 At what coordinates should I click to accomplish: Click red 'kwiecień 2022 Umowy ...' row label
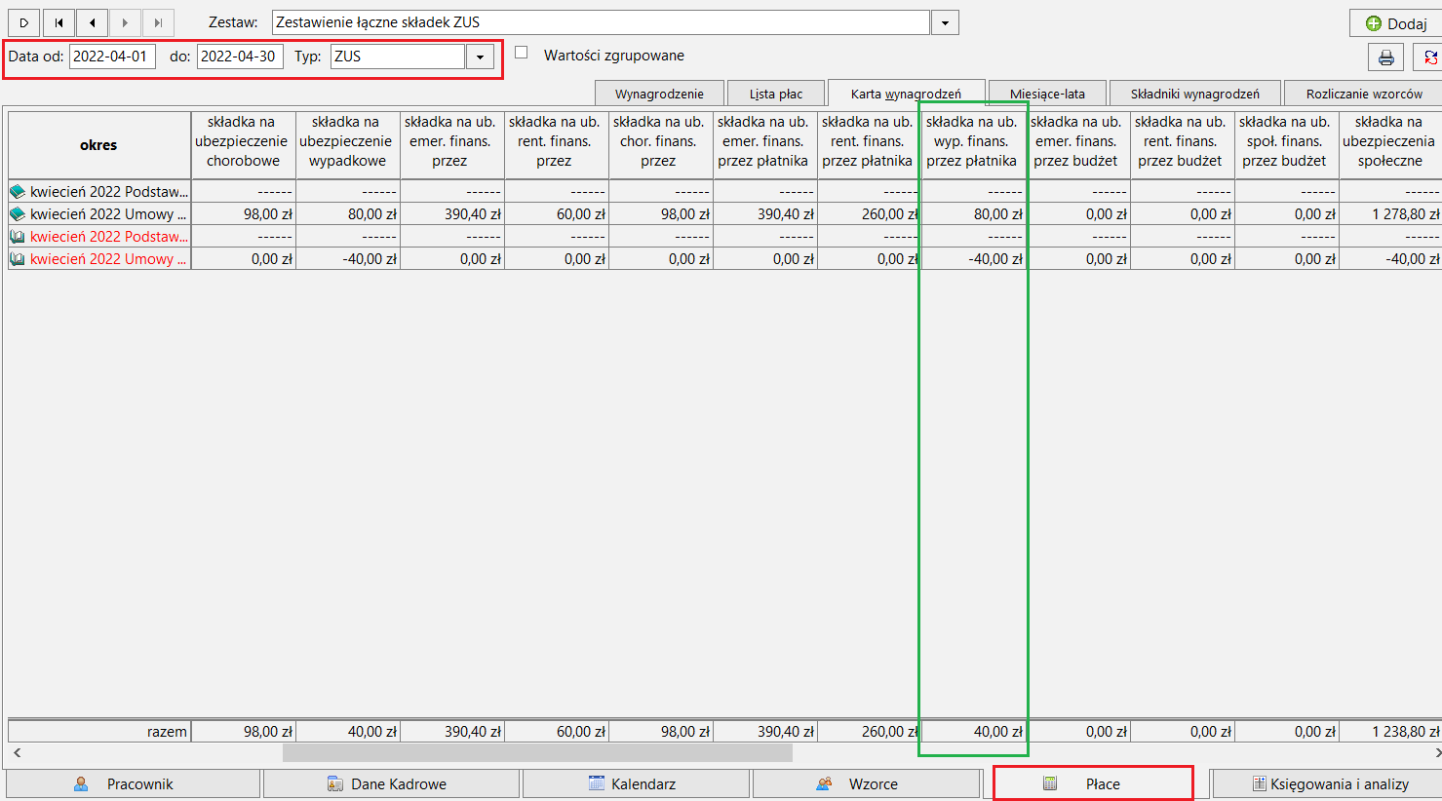108,259
